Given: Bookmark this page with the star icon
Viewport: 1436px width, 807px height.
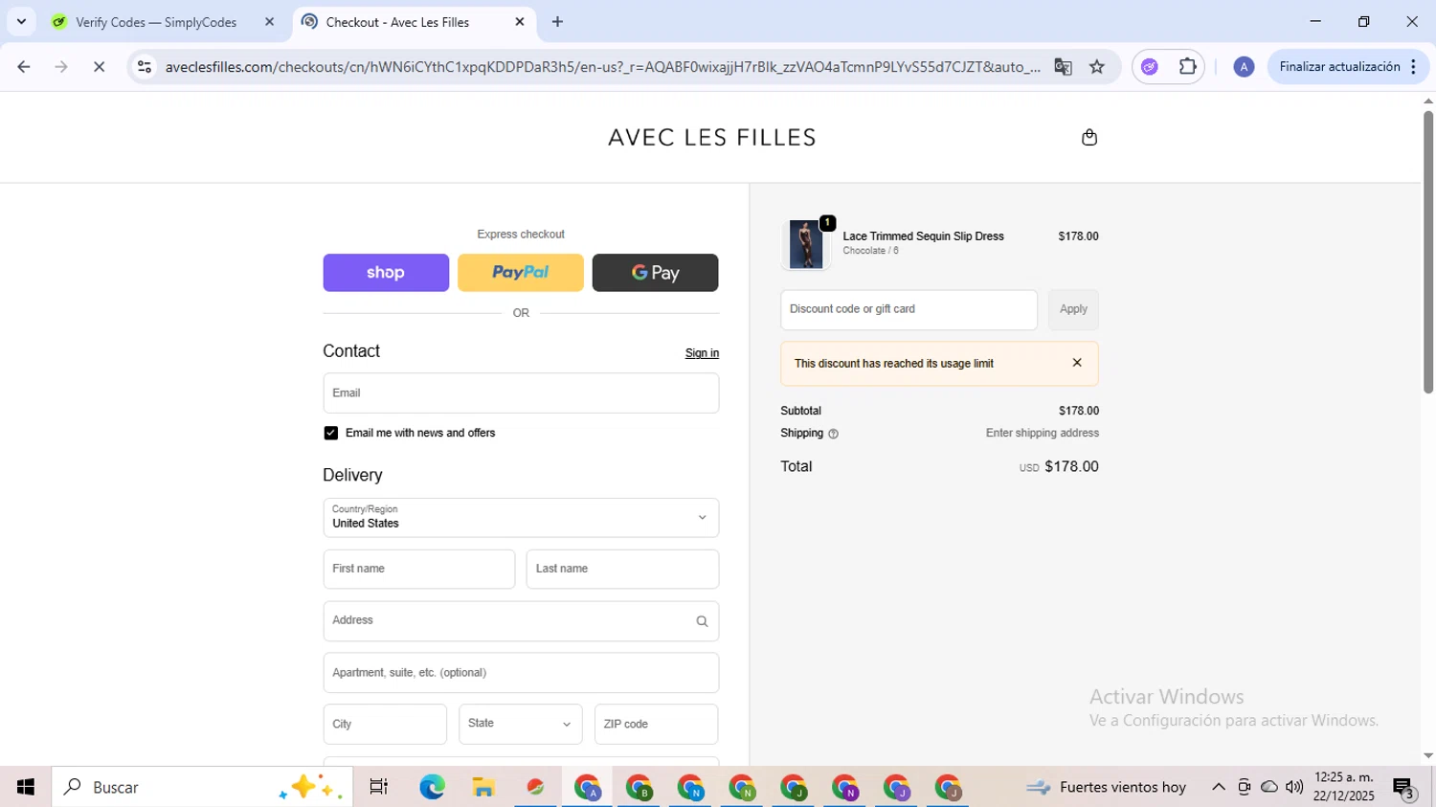Looking at the screenshot, I should click(x=1097, y=67).
